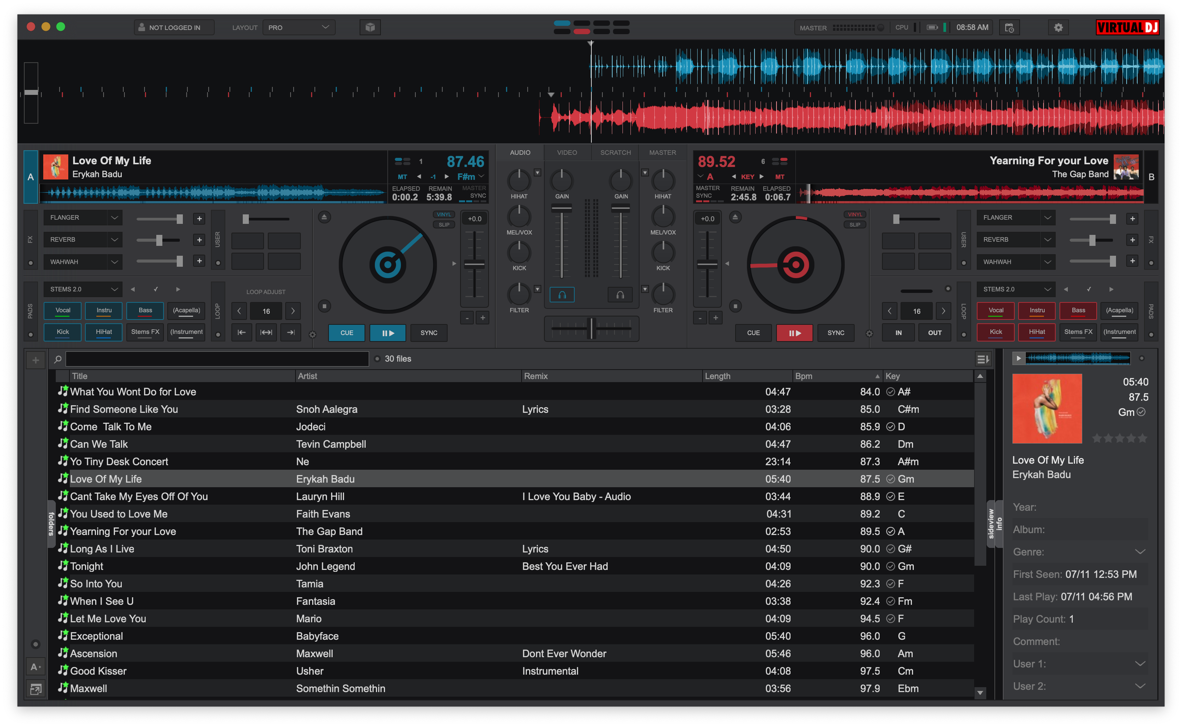Expand the User 1 field dropdown
Screen dimensions: 1182x727
[x=1140, y=664]
